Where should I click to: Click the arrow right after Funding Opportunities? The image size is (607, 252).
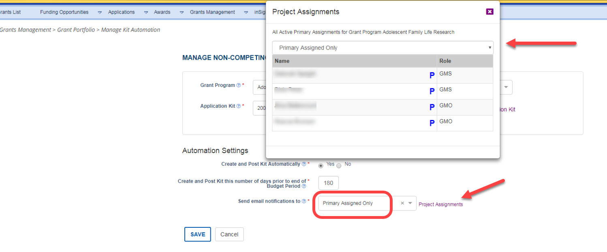[100, 13]
